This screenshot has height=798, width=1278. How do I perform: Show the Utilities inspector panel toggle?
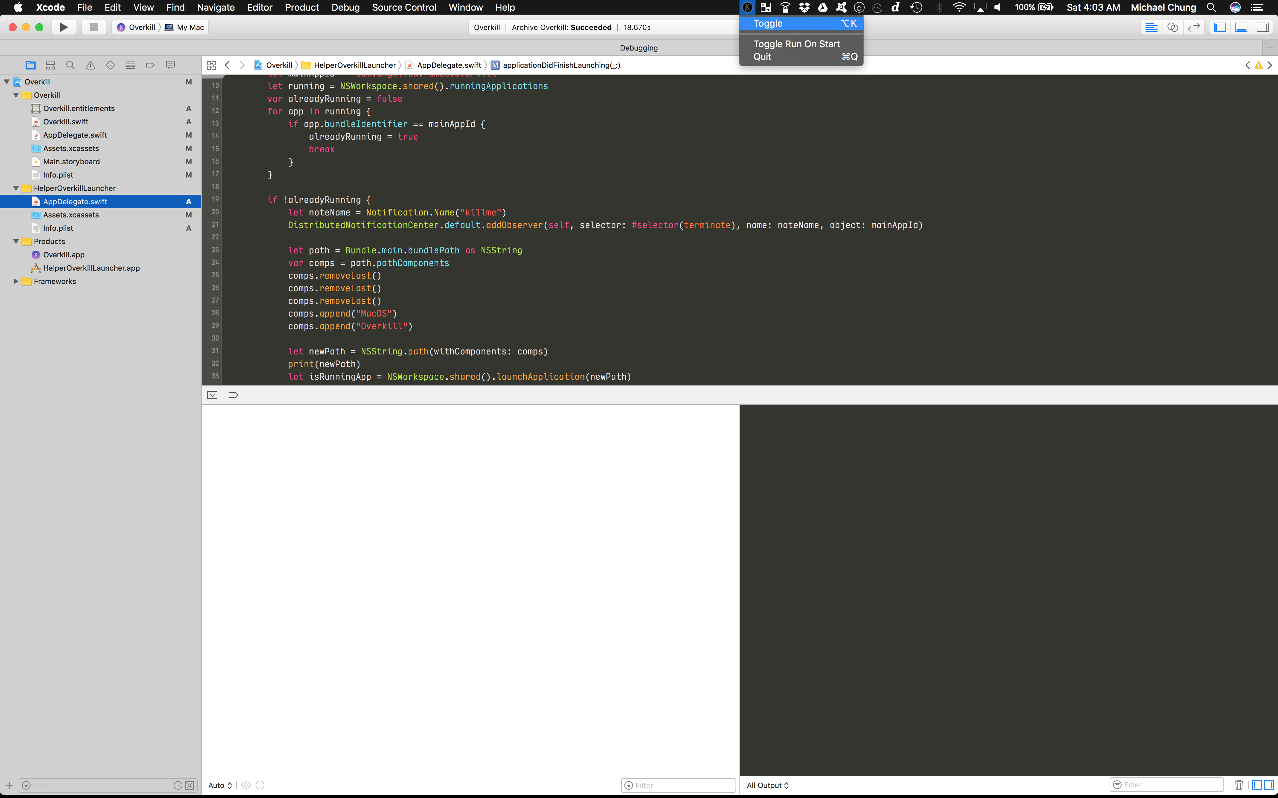pyautogui.click(x=1263, y=27)
